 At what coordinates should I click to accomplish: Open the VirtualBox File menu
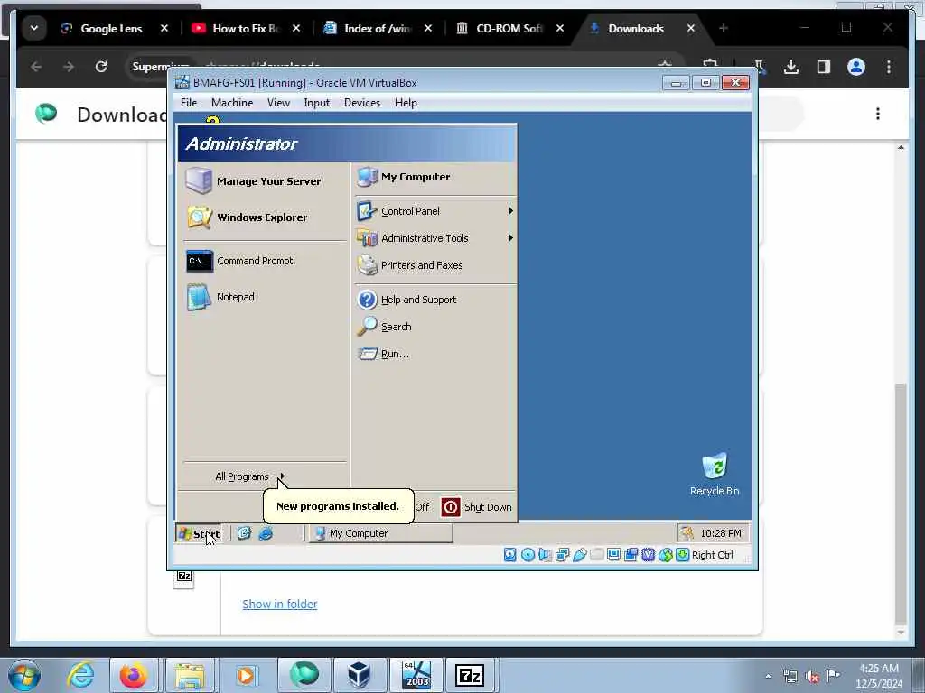[189, 103]
